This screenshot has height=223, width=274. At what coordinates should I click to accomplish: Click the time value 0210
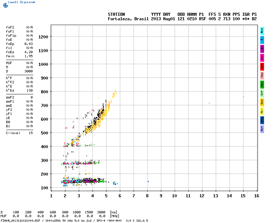(192, 19)
